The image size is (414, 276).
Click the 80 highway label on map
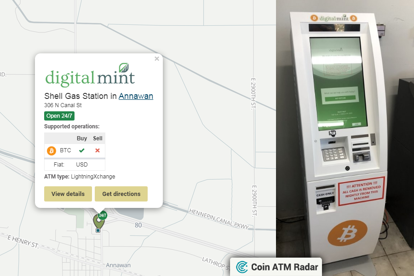pos(138,225)
